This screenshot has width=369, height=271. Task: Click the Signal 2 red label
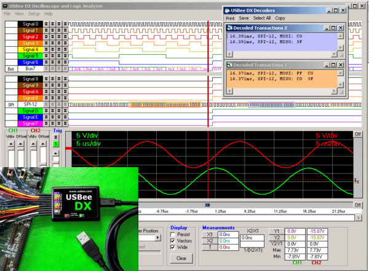click(30, 37)
